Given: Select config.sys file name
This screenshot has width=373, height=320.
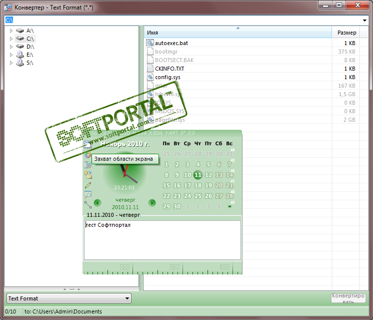Looking at the screenshot, I should point(167,77).
